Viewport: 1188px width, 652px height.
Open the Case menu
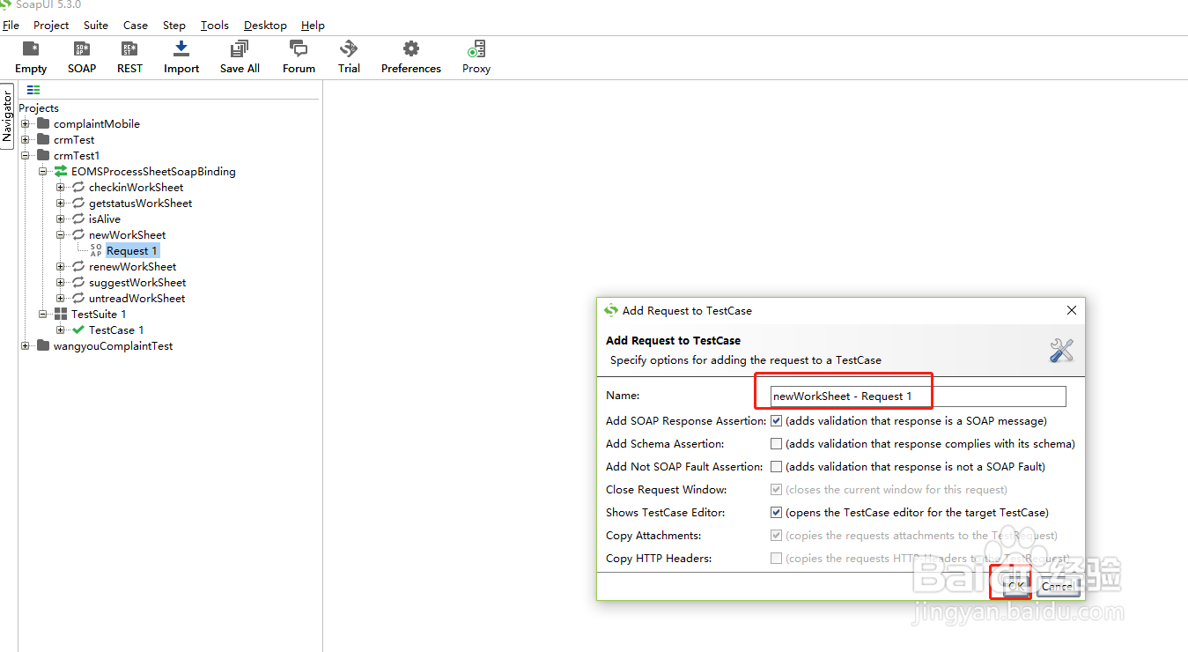click(x=136, y=26)
